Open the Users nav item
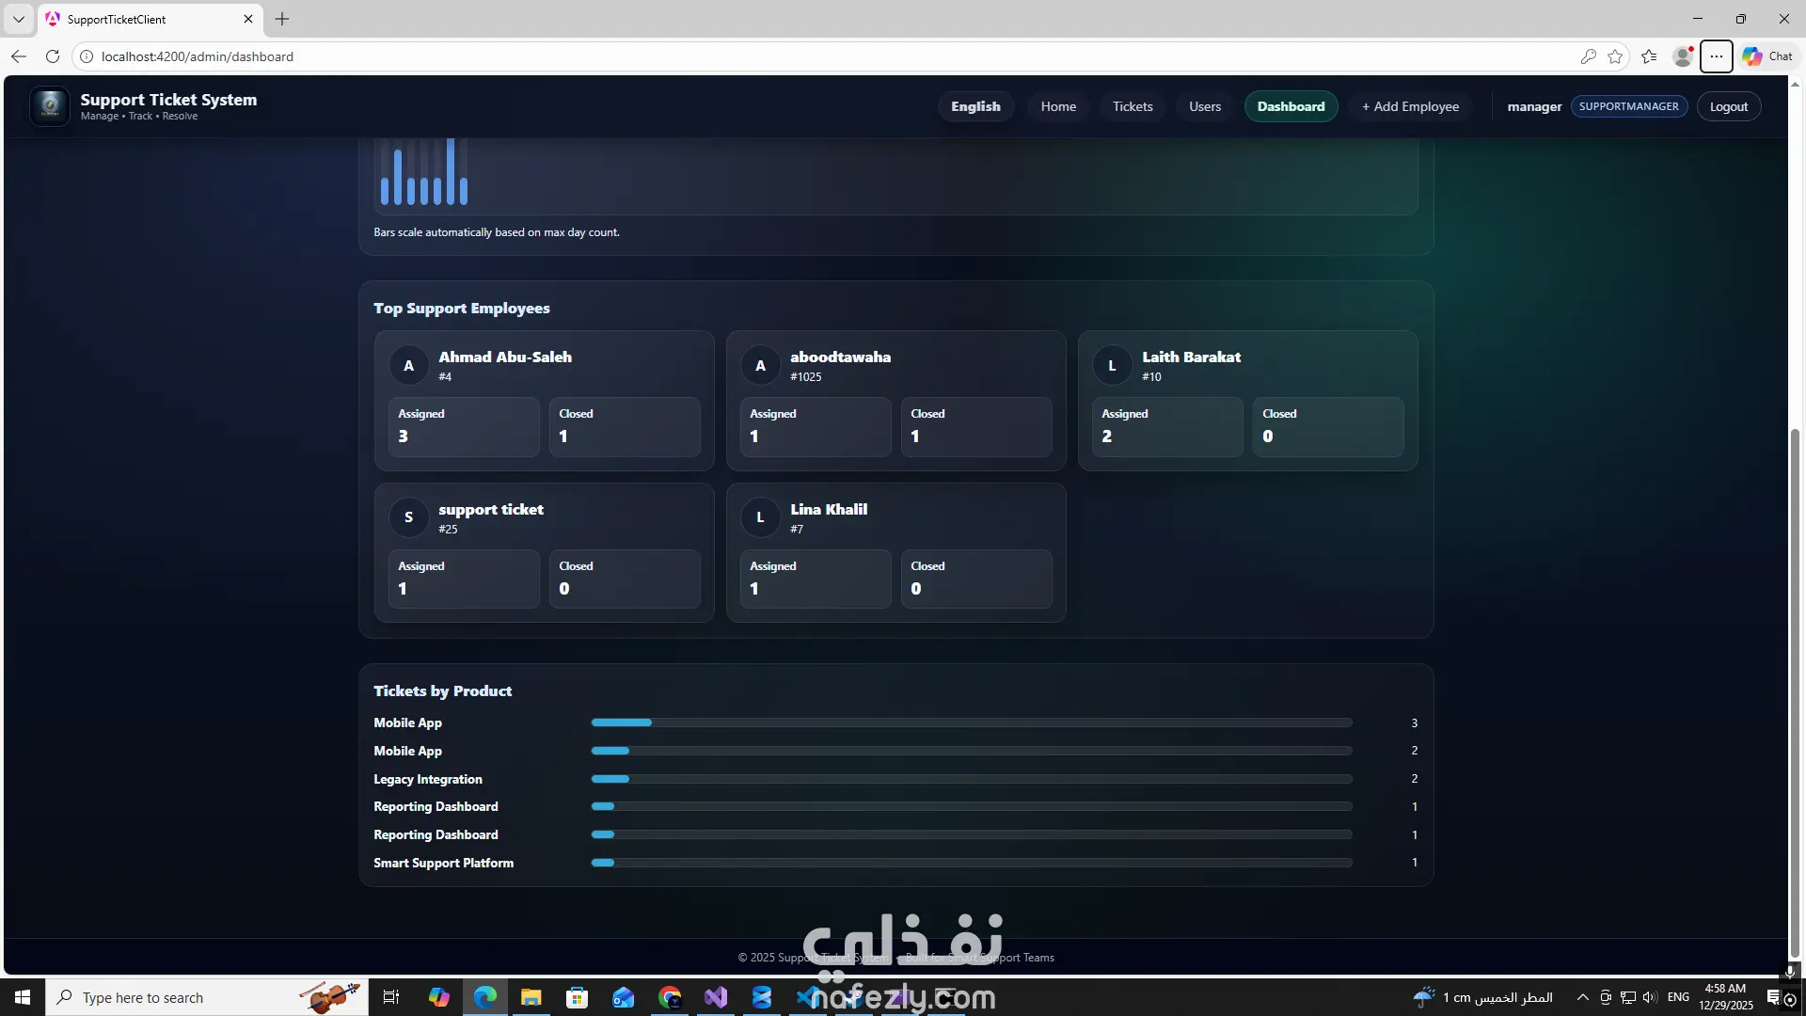This screenshot has width=1806, height=1016. [x=1204, y=106]
